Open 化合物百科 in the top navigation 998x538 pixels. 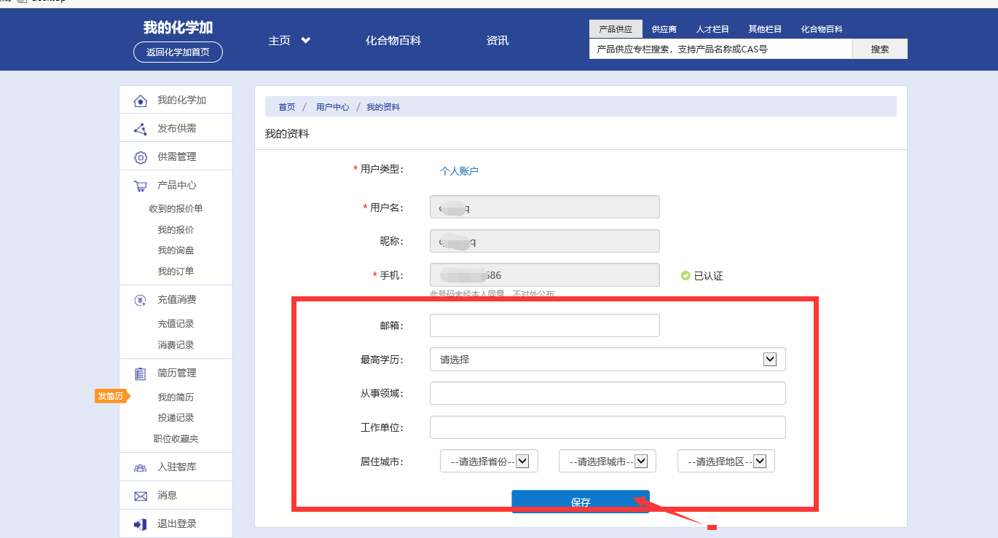(393, 41)
